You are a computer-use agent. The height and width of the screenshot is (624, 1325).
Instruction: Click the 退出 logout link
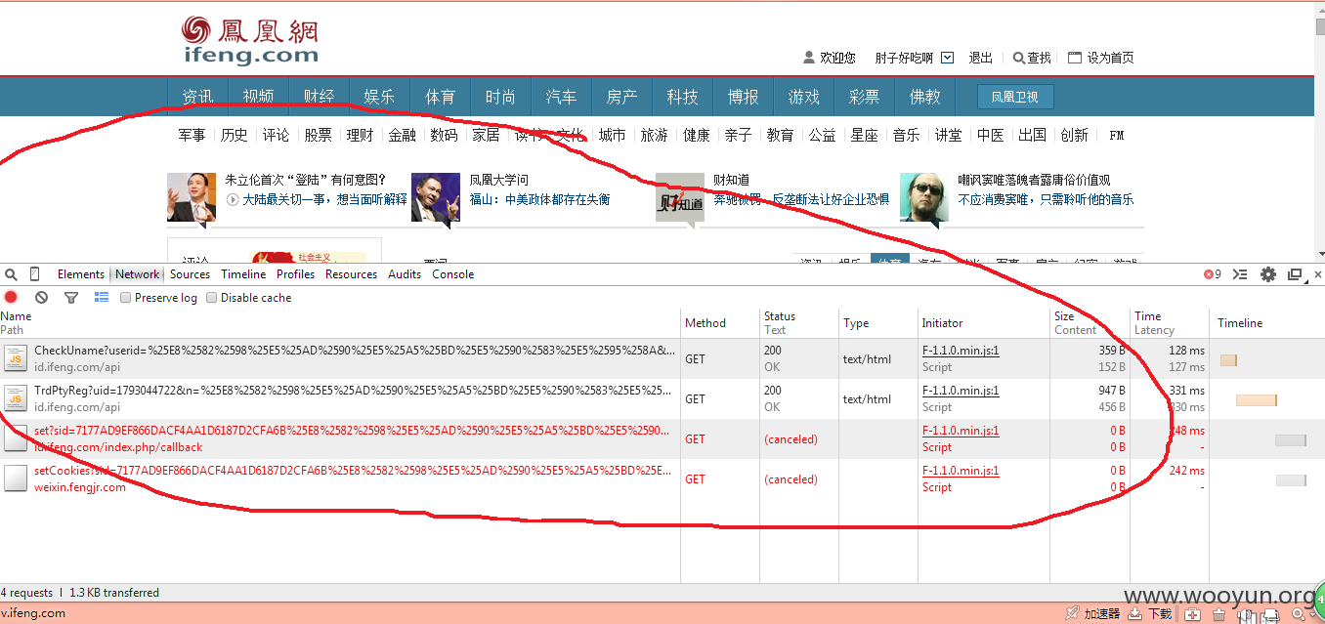click(980, 58)
